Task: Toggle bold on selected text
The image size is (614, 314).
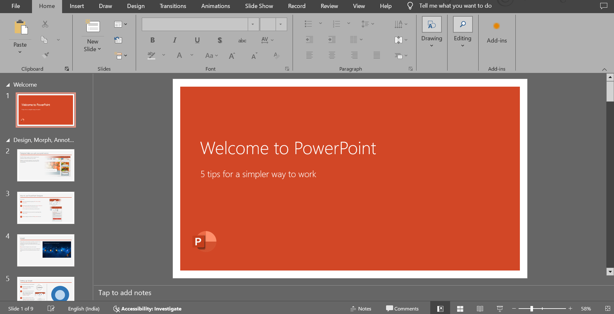Action: tap(152, 40)
